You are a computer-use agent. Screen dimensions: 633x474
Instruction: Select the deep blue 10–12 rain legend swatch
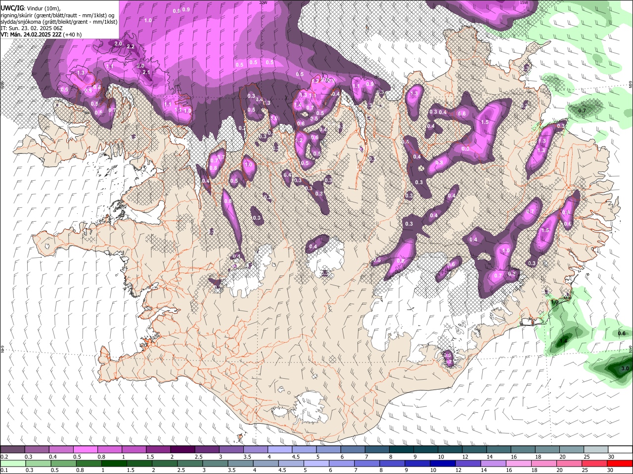tap(443, 464)
